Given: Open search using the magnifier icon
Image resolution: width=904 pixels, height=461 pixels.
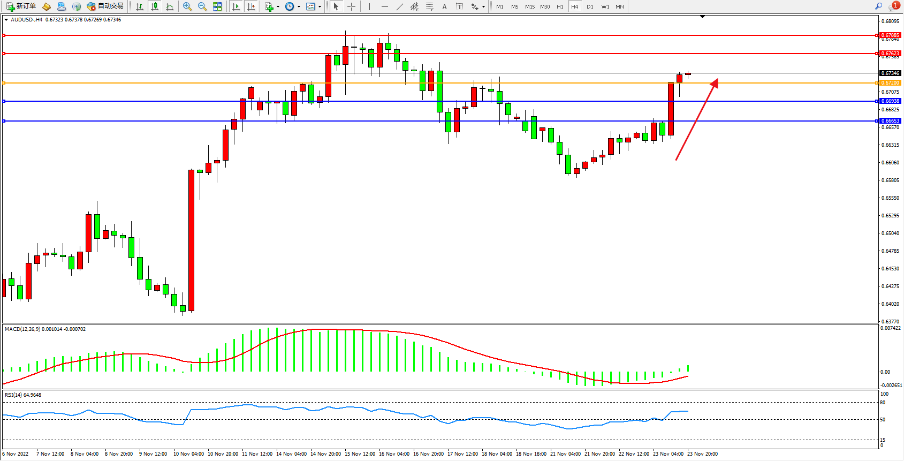Looking at the screenshot, I should coord(878,6).
